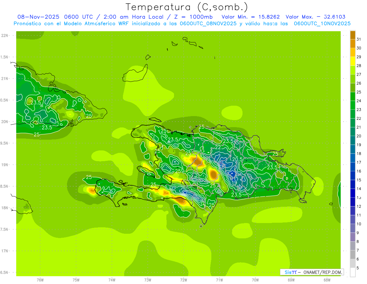The height and width of the screenshot is (284, 367).
Task: Click the "0600UTC_08NOV2025" initialization time
Action: [208, 24]
